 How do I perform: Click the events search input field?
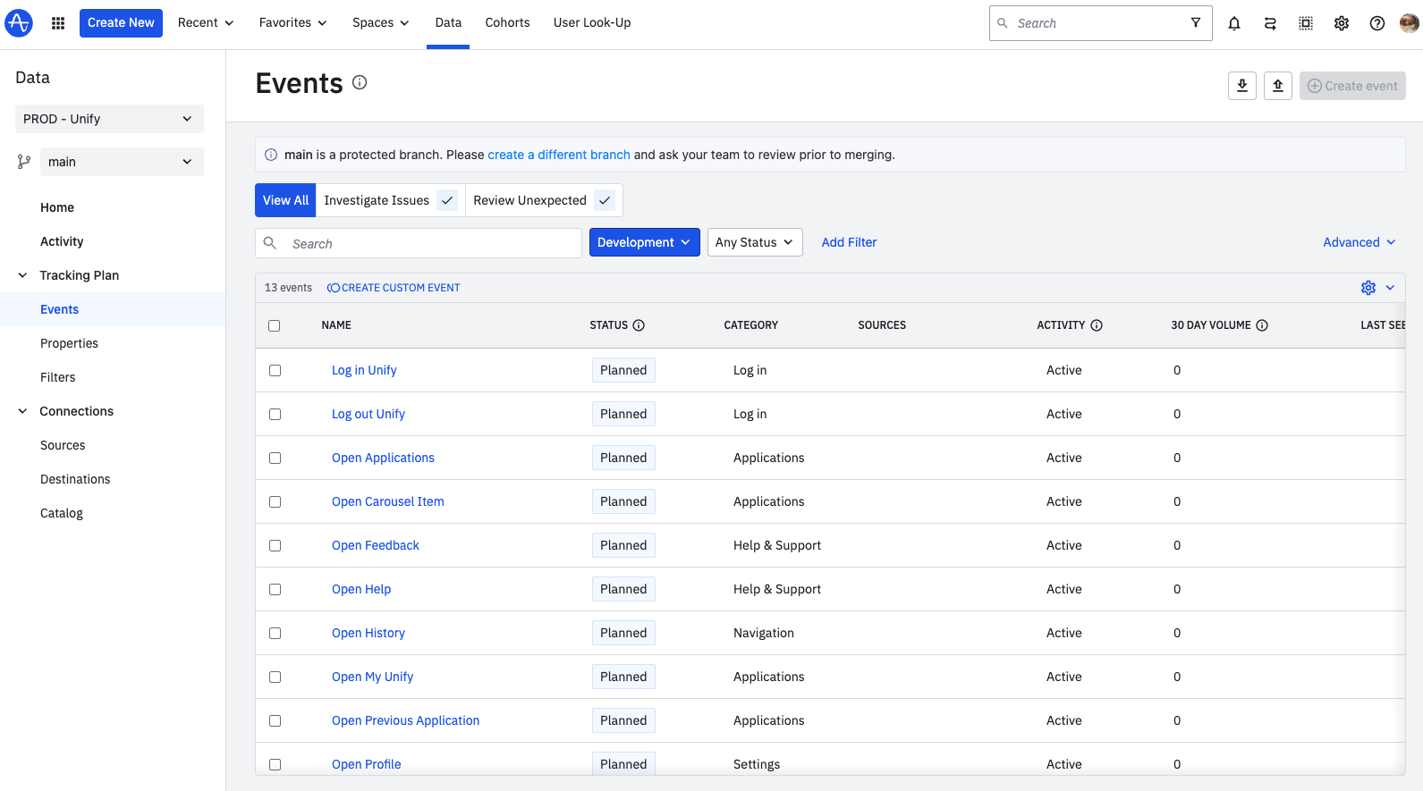pos(429,243)
